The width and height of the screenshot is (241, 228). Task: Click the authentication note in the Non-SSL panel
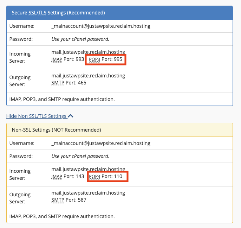point(62,216)
